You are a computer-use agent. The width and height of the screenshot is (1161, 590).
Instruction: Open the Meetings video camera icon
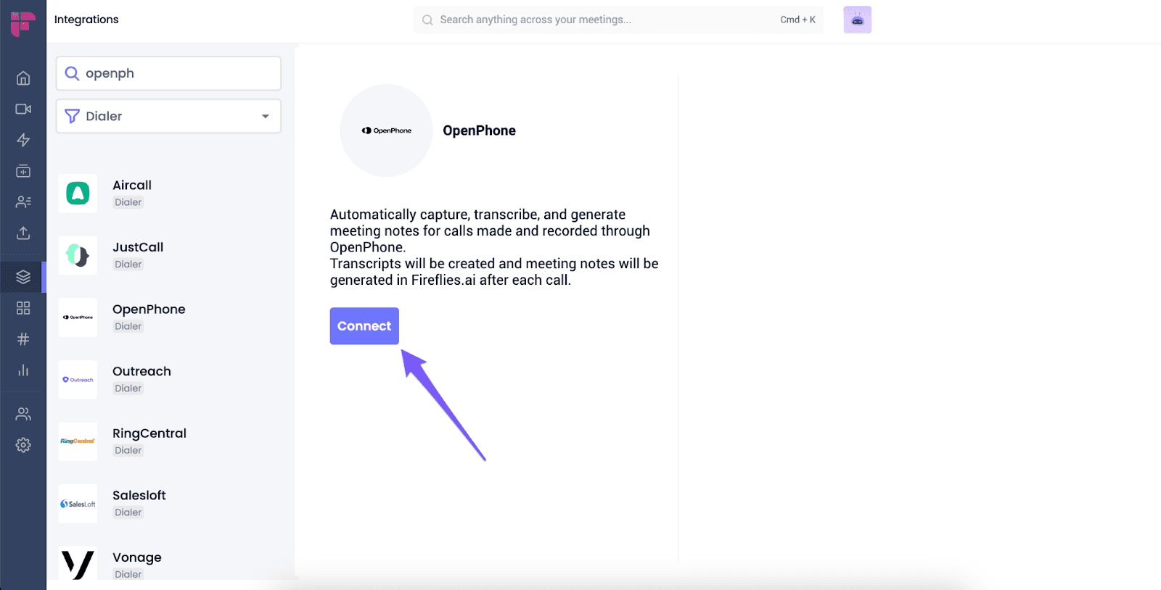(x=23, y=109)
